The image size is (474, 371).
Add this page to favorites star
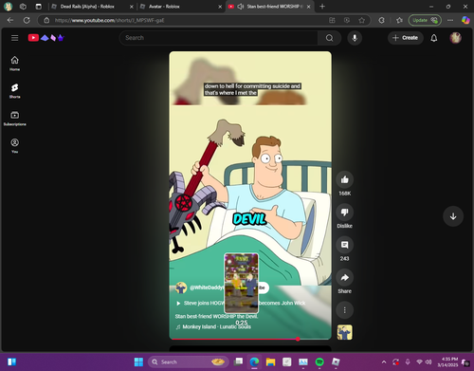pyautogui.click(x=361, y=20)
